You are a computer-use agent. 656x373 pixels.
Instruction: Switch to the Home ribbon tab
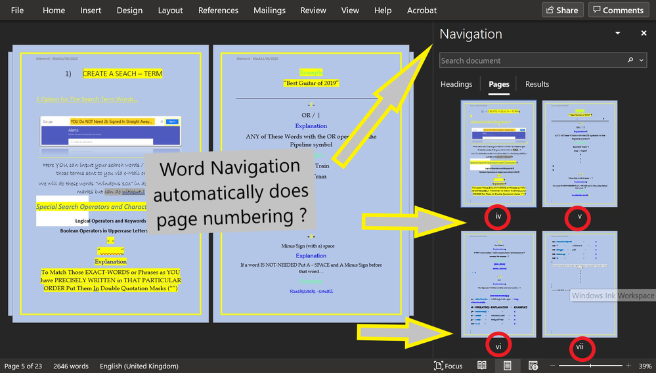click(54, 11)
